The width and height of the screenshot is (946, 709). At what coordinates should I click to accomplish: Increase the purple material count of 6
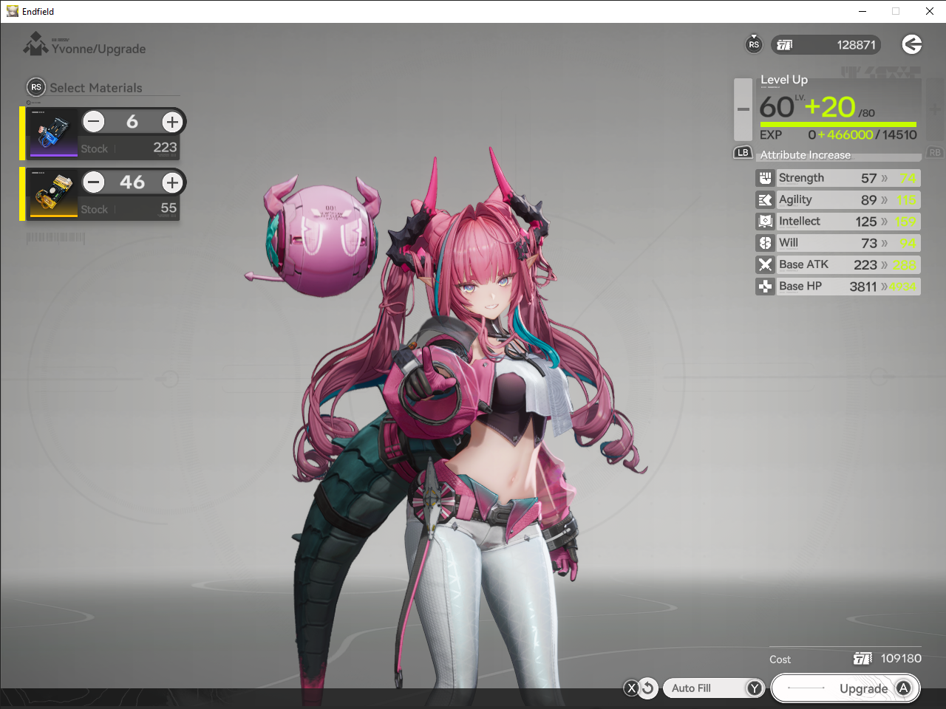point(172,122)
